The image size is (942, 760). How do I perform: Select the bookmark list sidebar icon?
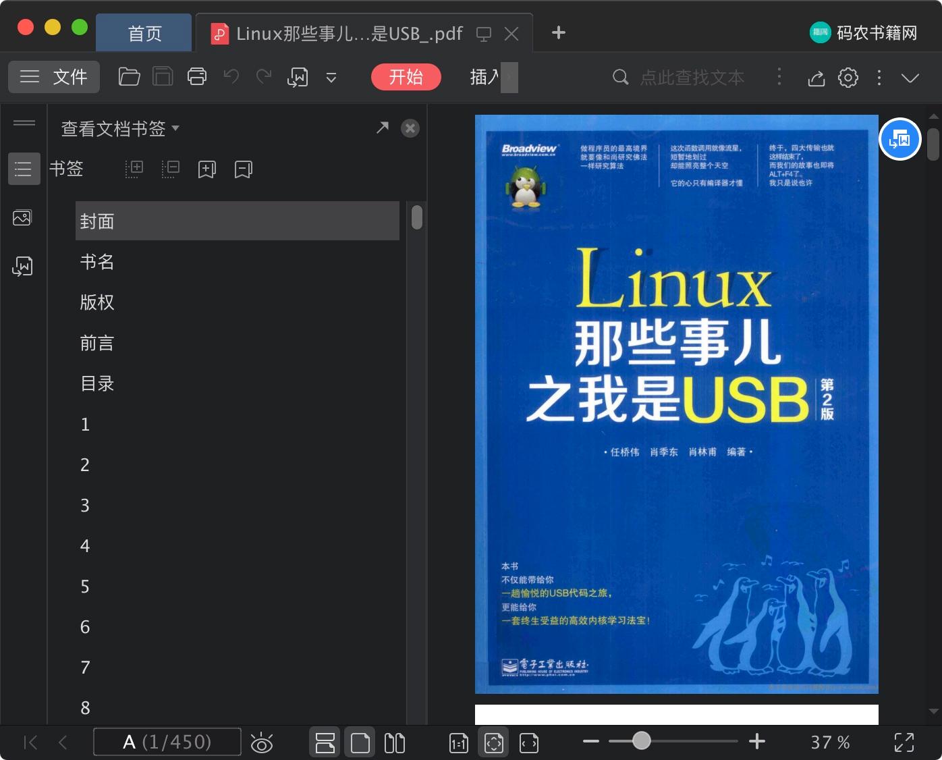click(x=24, y=169)
